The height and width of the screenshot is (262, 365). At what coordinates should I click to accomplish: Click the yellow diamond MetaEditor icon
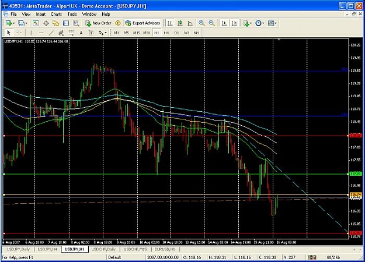tap(118, 23)
